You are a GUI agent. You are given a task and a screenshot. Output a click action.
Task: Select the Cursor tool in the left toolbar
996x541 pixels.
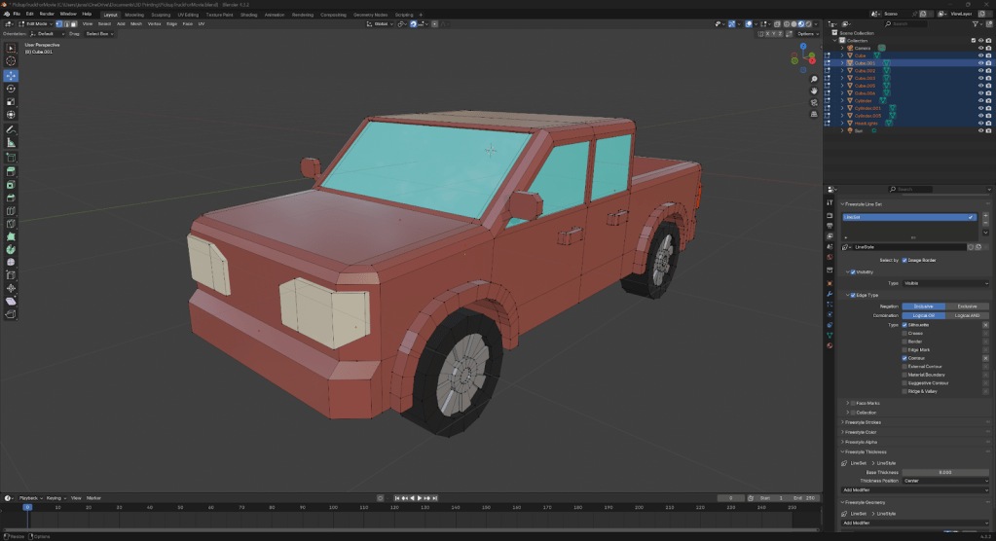11,61
